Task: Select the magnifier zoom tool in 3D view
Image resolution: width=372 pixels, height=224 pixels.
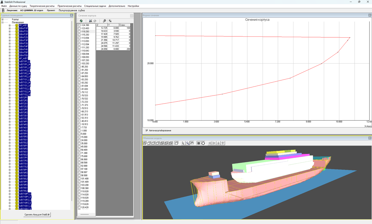Action: [187, 143]
